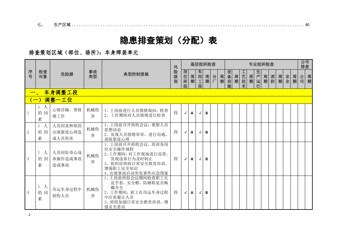The height and width of the screenshot is (238, 337).
Task: Select control measures beginning 上岗前班组会议期间检查职工
Action: click(x=136, y=192)
